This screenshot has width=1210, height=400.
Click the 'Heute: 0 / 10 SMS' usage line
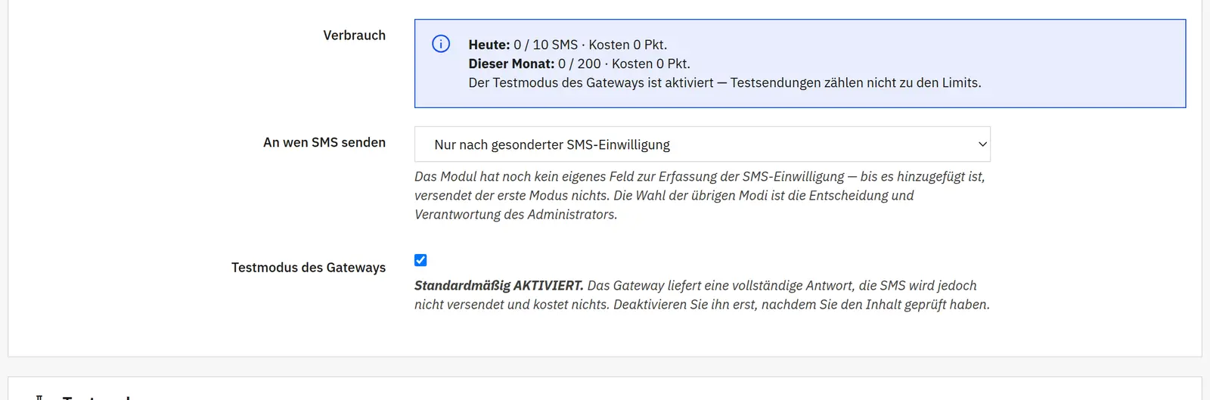pos(568,45)
